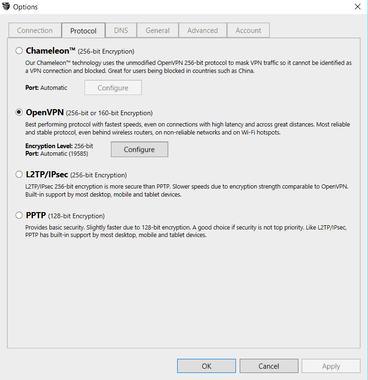Choose the OpenVPN radio button
Viewport: 368px width, 380px height.
[x=19, y=112]
